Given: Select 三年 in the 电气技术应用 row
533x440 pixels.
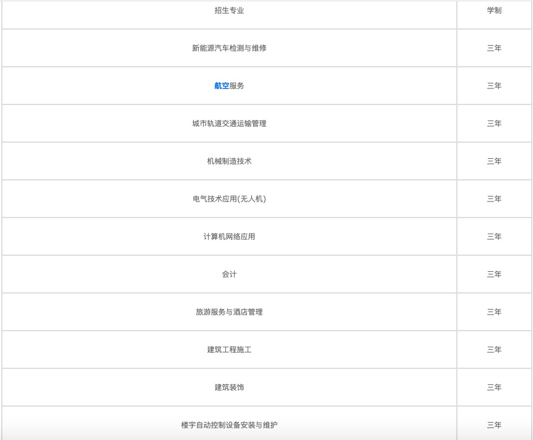Looking at the screenshot, I should tap(494, 199).
